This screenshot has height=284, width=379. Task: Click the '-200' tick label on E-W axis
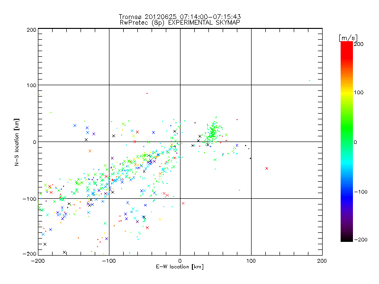click(38, 261)
